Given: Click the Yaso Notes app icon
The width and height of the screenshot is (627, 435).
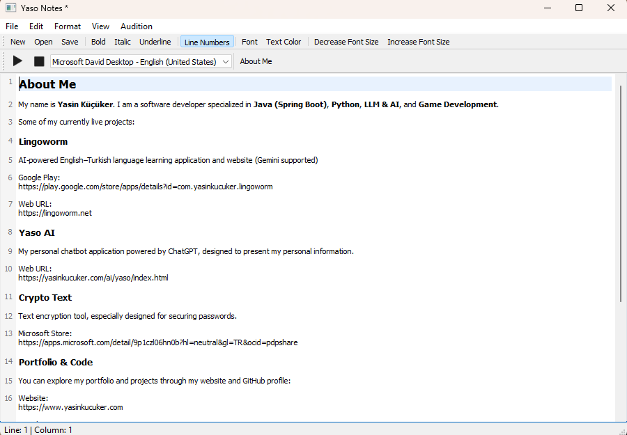Looking at the screenshot, I should point(10,8).
